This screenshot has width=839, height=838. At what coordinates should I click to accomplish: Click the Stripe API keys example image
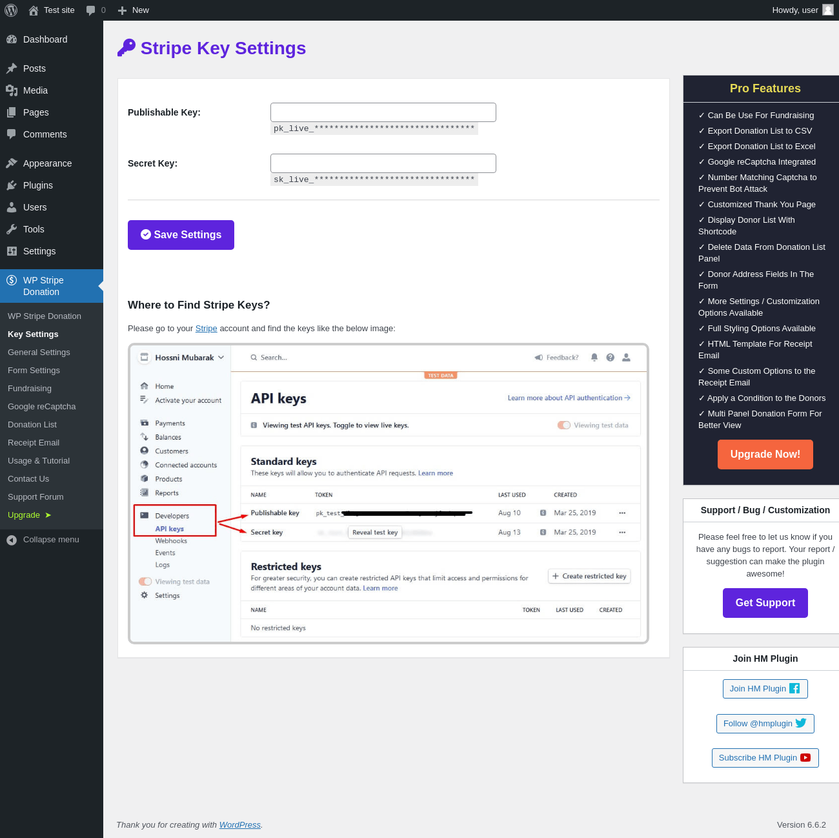(389, 494)
